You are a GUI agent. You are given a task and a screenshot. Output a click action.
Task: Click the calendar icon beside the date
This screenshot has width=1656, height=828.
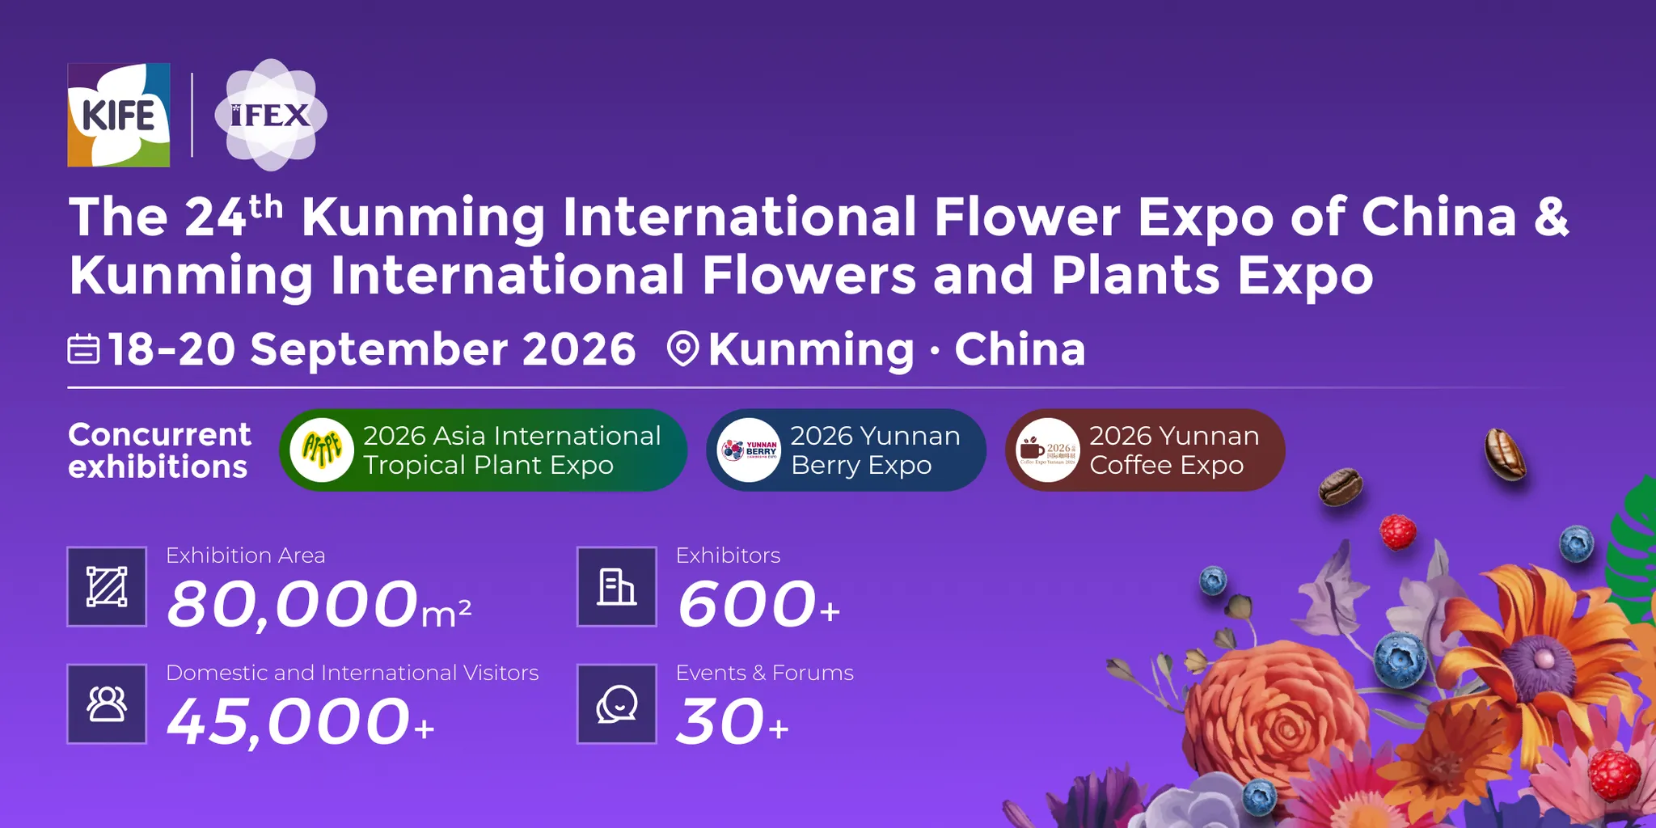click(x=83, y=349)
